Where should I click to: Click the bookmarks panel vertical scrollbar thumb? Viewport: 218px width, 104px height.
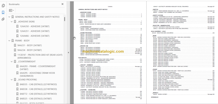(x=65, y=19)
